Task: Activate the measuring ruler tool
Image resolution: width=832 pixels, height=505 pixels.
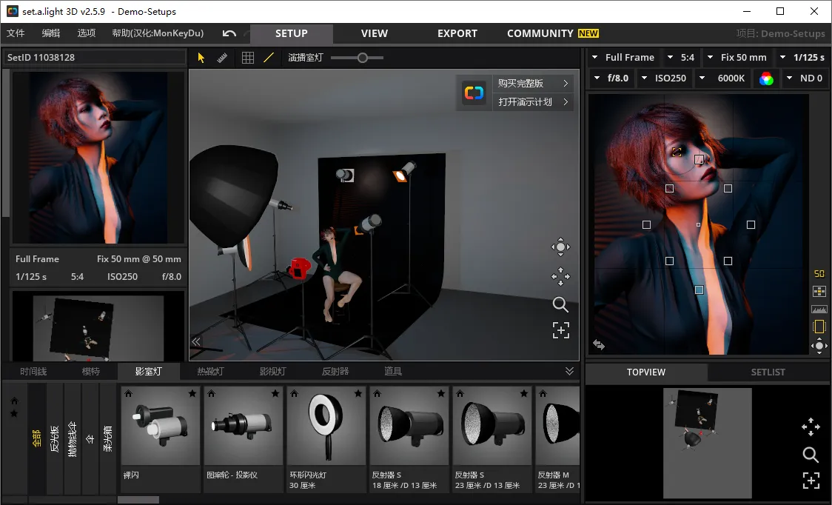Action: point(222,58)
